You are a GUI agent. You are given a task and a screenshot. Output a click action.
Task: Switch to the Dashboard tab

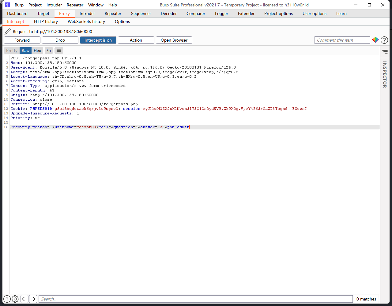[x=17, y=13]
